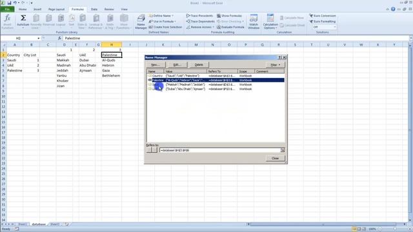Select cell containing Bethlehem

point(112,76)
